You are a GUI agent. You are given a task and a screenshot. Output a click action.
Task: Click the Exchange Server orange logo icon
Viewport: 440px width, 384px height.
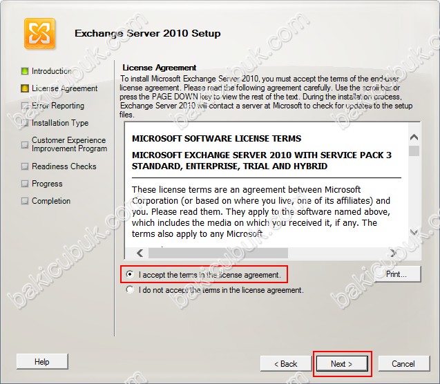click(39, 33)
